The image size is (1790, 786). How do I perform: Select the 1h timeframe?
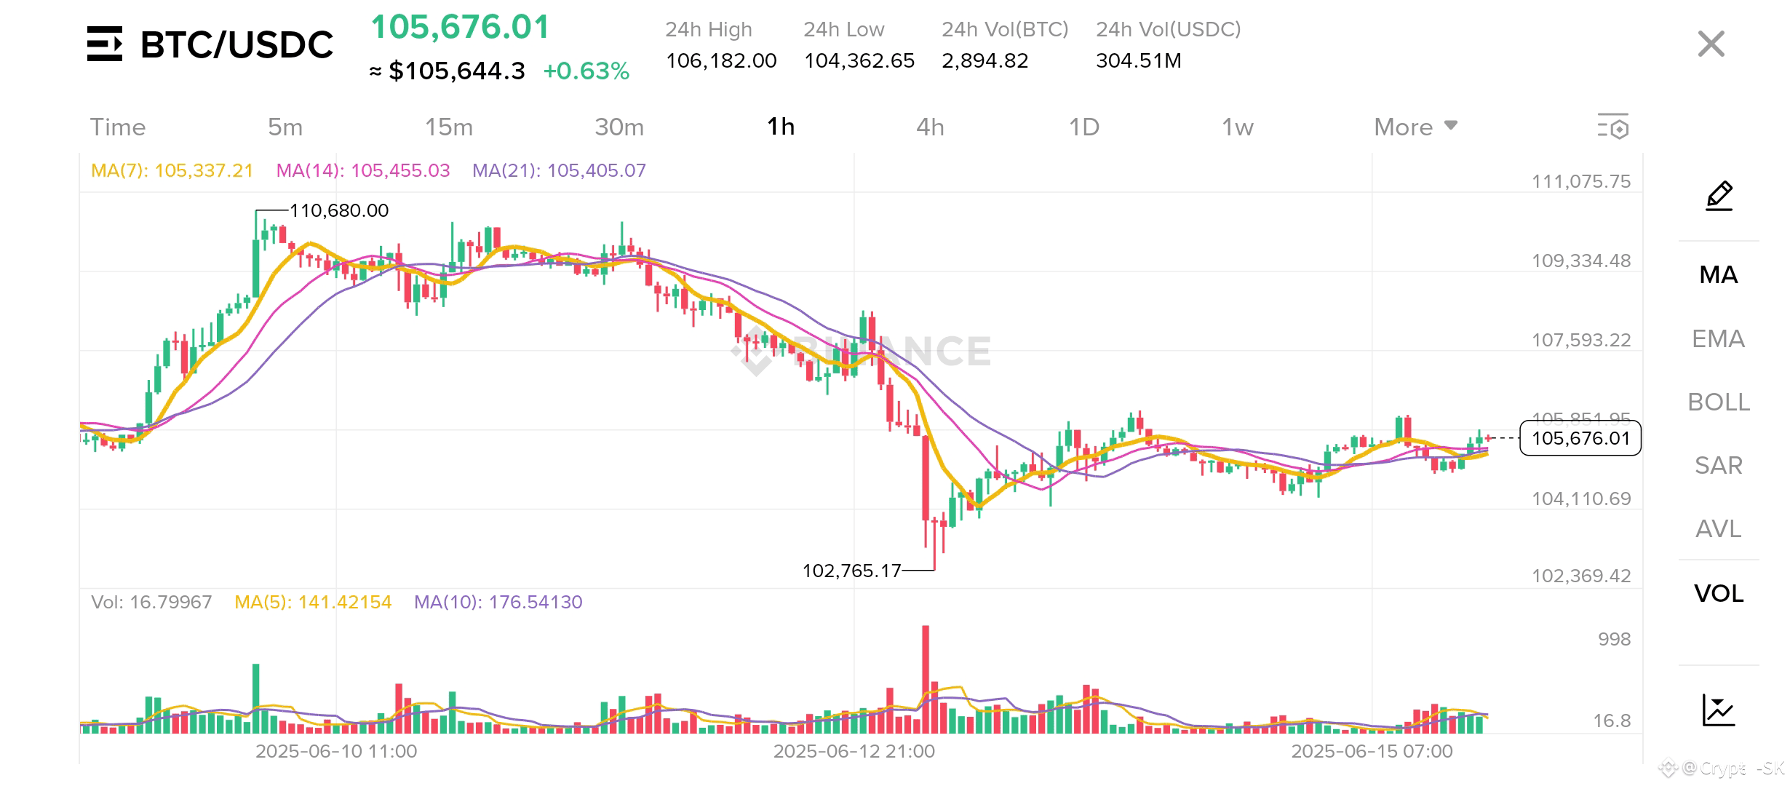781,127
